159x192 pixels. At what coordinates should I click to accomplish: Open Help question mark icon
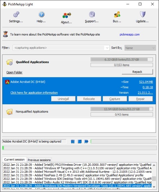[x=42, y=14]
